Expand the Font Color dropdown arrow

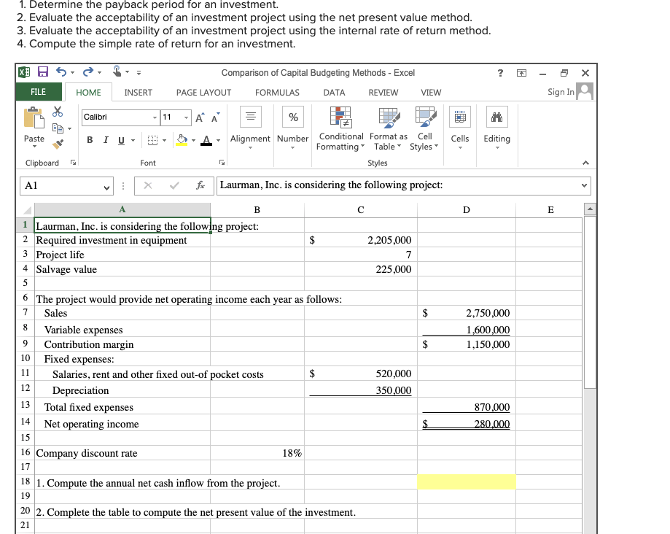point(218,140)
